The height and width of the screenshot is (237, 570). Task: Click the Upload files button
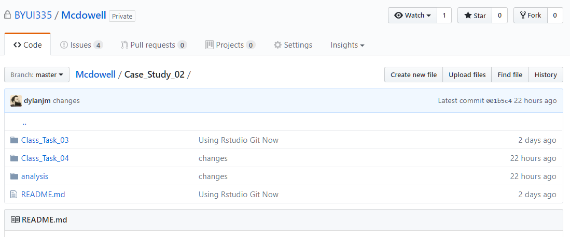(x=467, y=75)
